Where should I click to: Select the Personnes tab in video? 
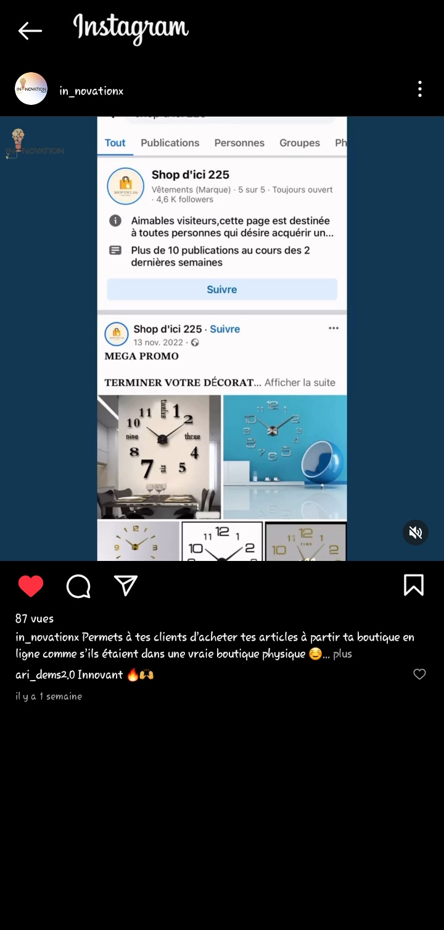pyautogui.click(x=239, y=143)
